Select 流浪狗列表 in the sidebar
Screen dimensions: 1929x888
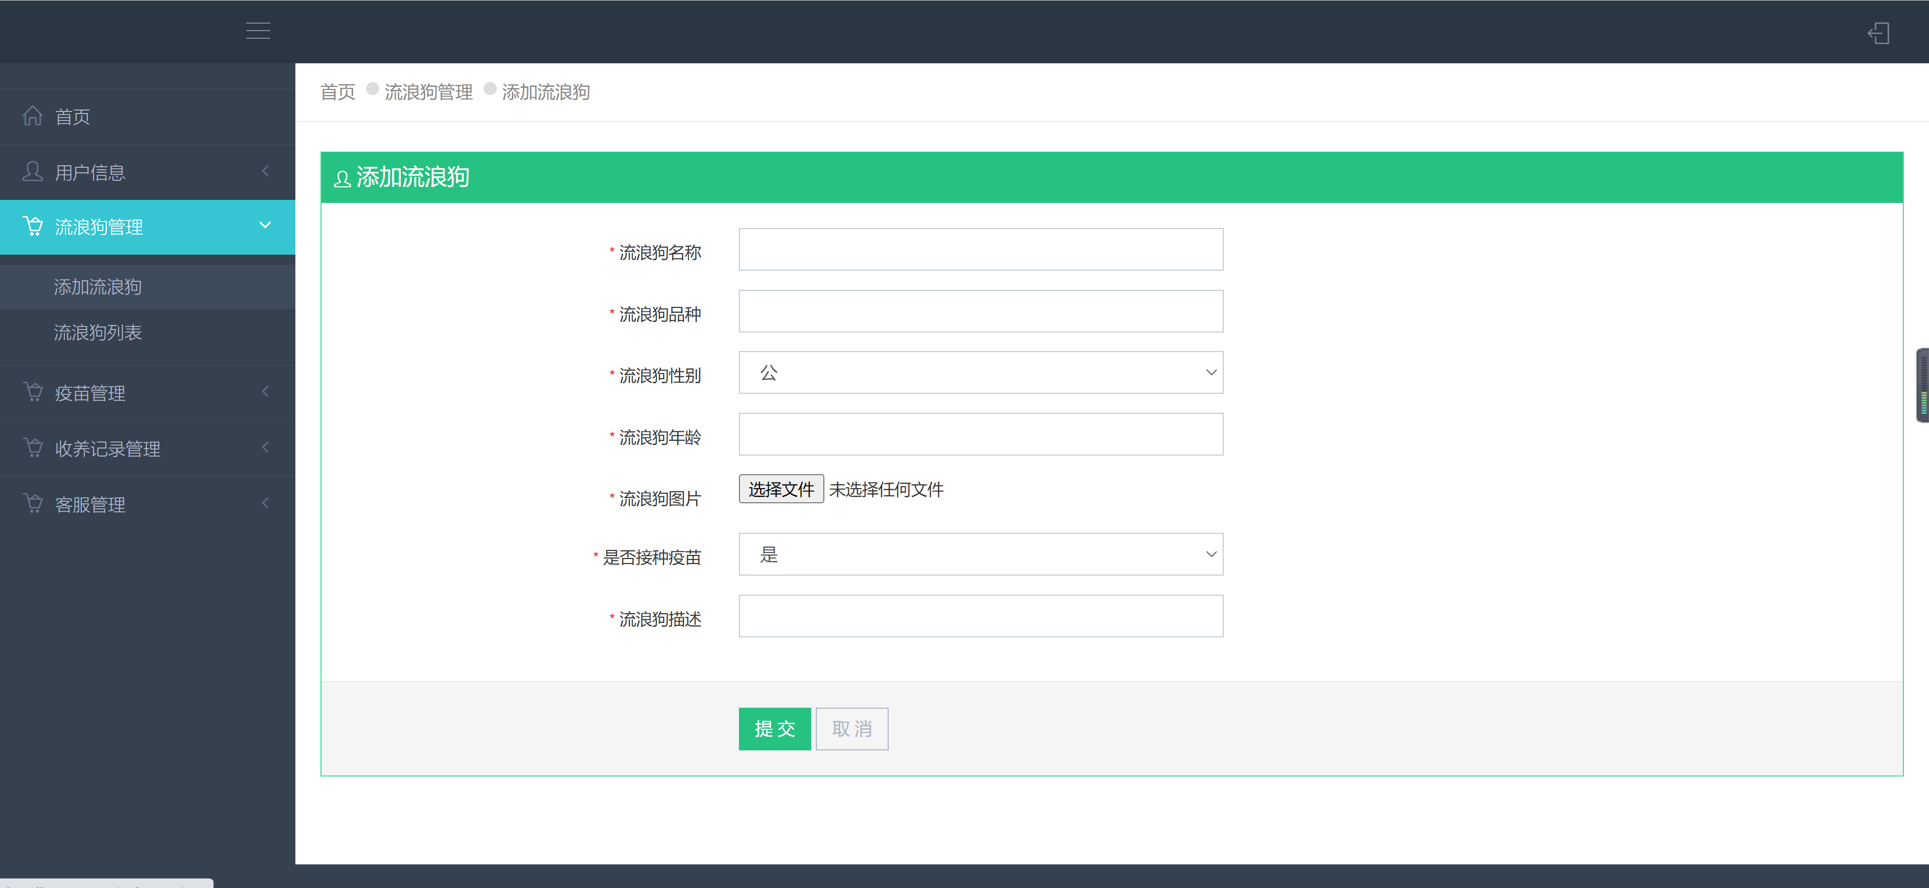point(97,332)
